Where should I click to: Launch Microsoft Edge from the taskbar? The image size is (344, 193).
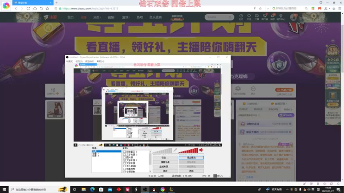pos(92,189)
